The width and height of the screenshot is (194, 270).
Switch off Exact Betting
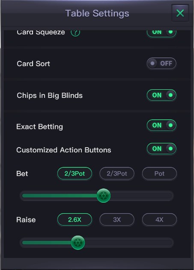[161, 125]
